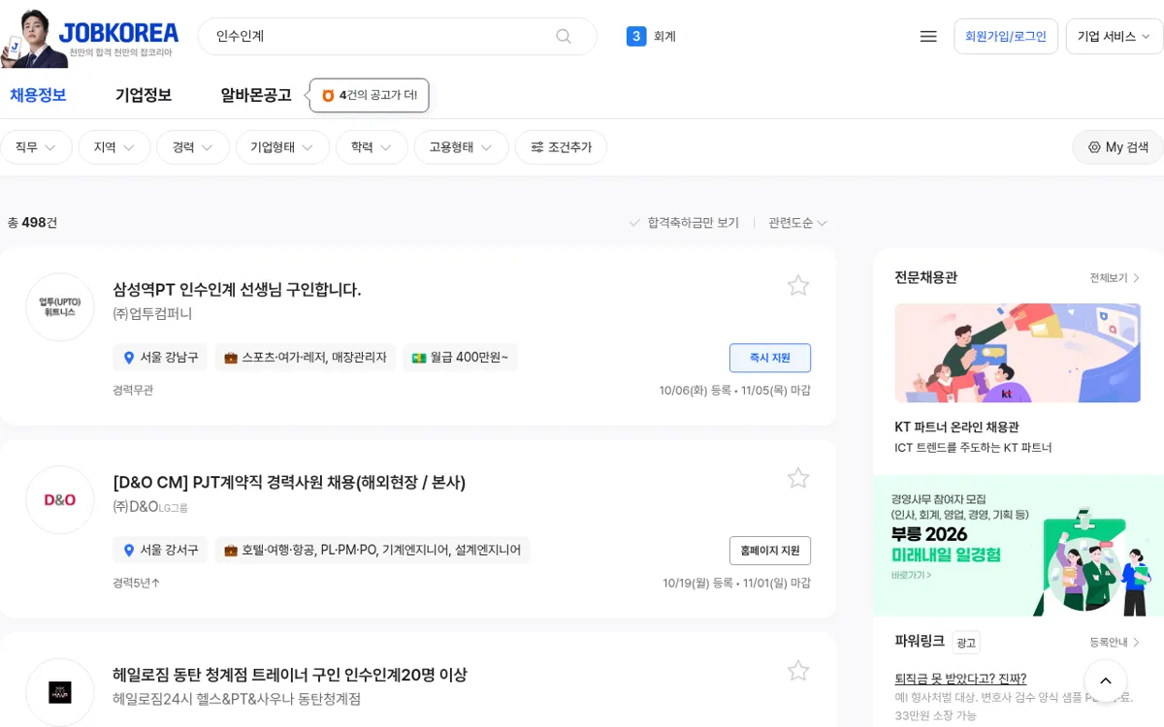This screenshot has width=1164, height=727.
Task: Bookmark the 삼성역PT 인수인계 job star
Action: [798, 285]
